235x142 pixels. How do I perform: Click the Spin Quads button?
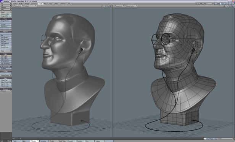6,37
